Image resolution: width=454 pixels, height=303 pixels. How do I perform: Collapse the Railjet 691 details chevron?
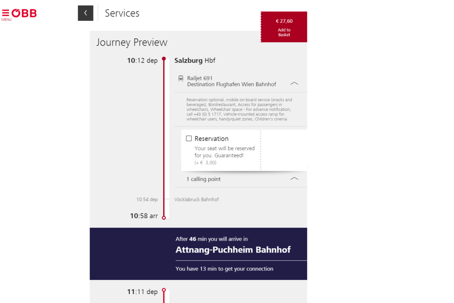[x=294, y=83]
